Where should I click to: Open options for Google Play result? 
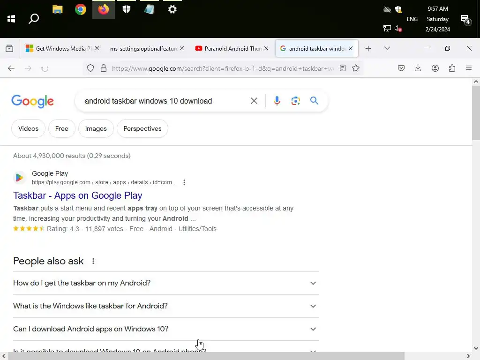click(184, 182)
